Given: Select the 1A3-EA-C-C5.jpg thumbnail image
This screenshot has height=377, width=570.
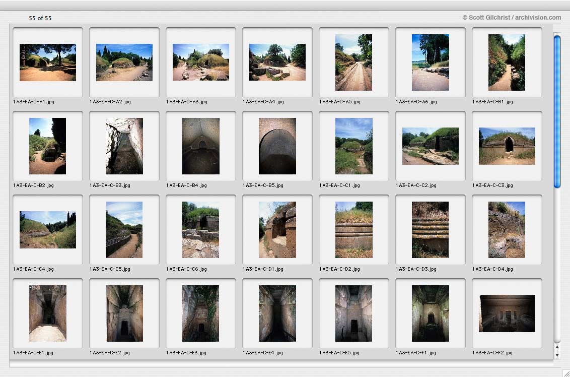Looking at the screenshot, I should point(124,230).
